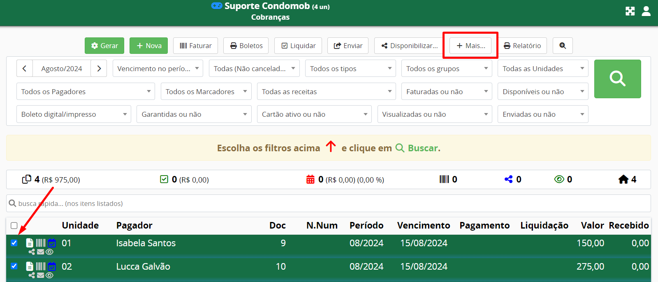This screenshot has height=282, width=658.
Task: Click the envelope icon under Lucca Galvão row
Action: pos(40,275)
